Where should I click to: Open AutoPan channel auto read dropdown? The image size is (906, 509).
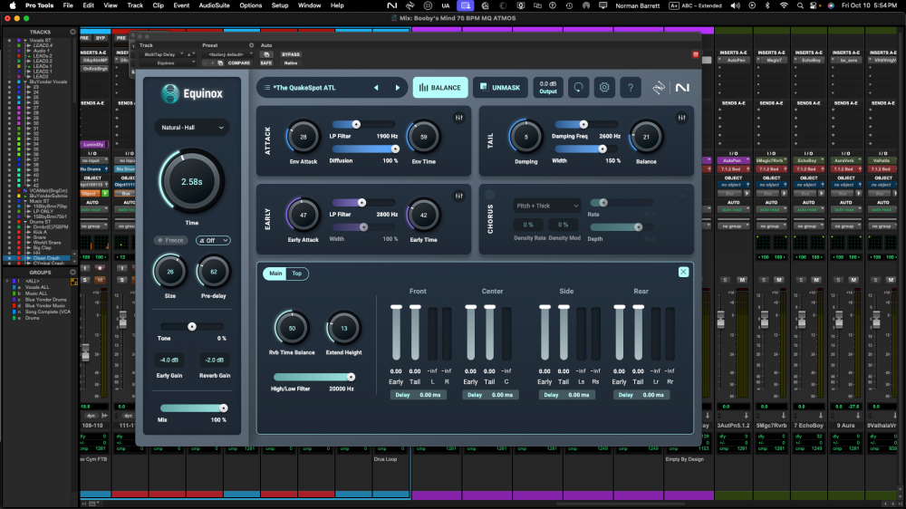click(x=733, y=210)
